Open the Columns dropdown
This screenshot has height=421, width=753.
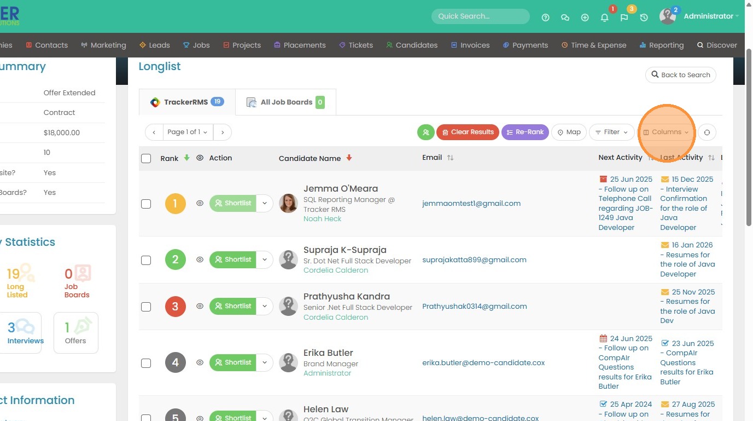[x=666, y=132]
